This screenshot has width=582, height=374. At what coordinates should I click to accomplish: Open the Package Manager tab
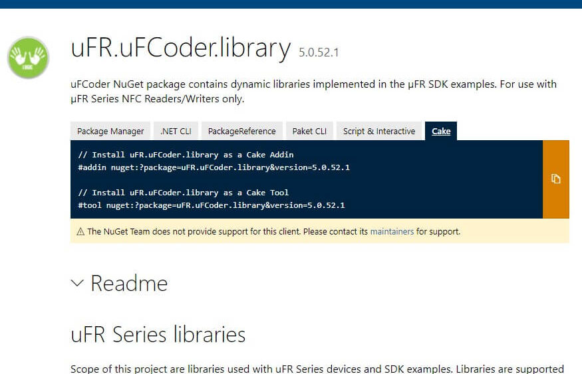pyautogui.click(x=110, y=132)
